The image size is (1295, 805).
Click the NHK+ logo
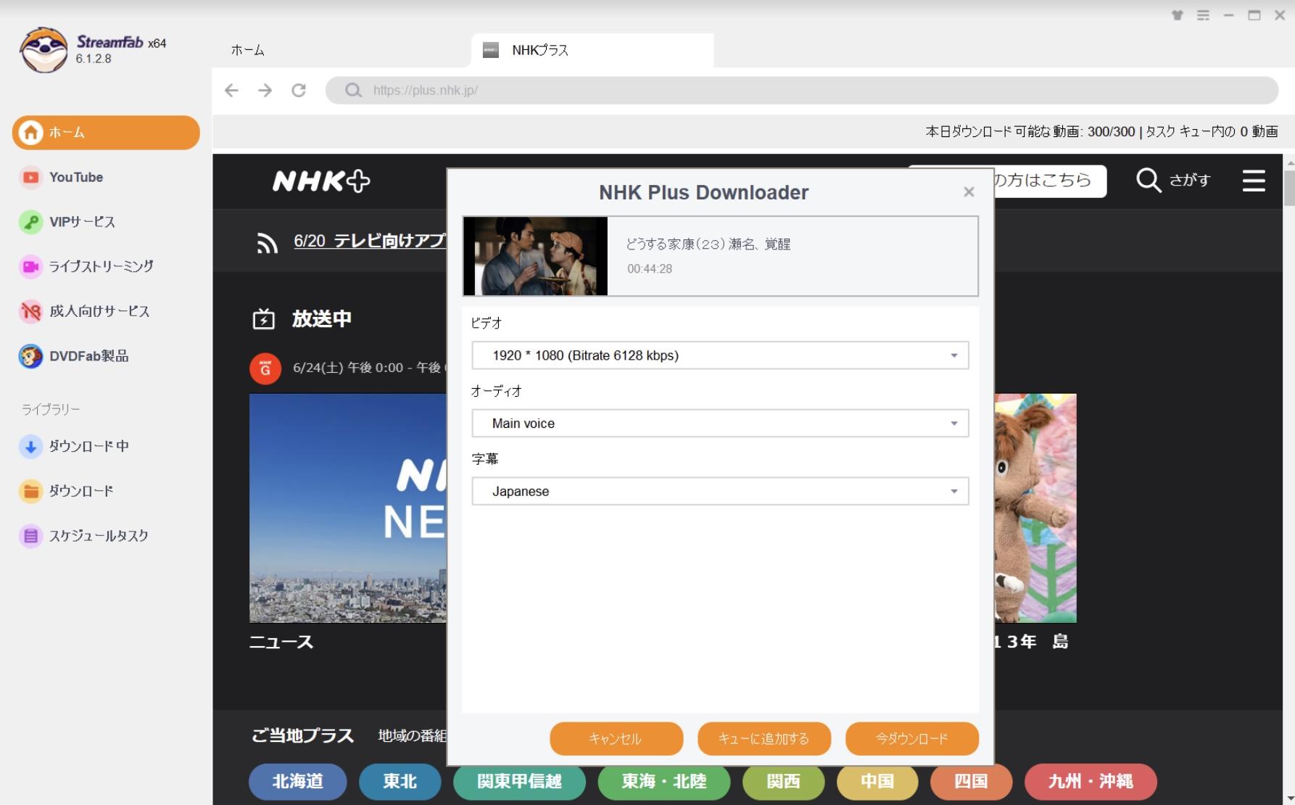click(x=321, y=181)
